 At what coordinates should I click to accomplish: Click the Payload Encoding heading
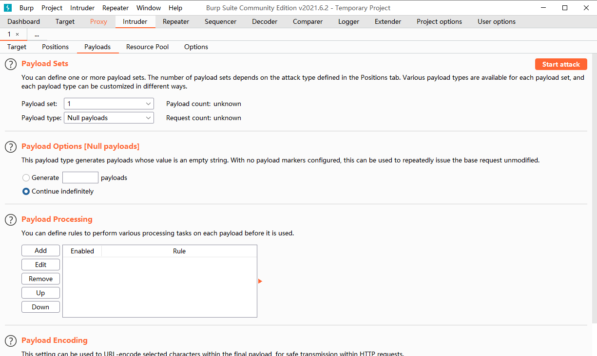point(55,340)
